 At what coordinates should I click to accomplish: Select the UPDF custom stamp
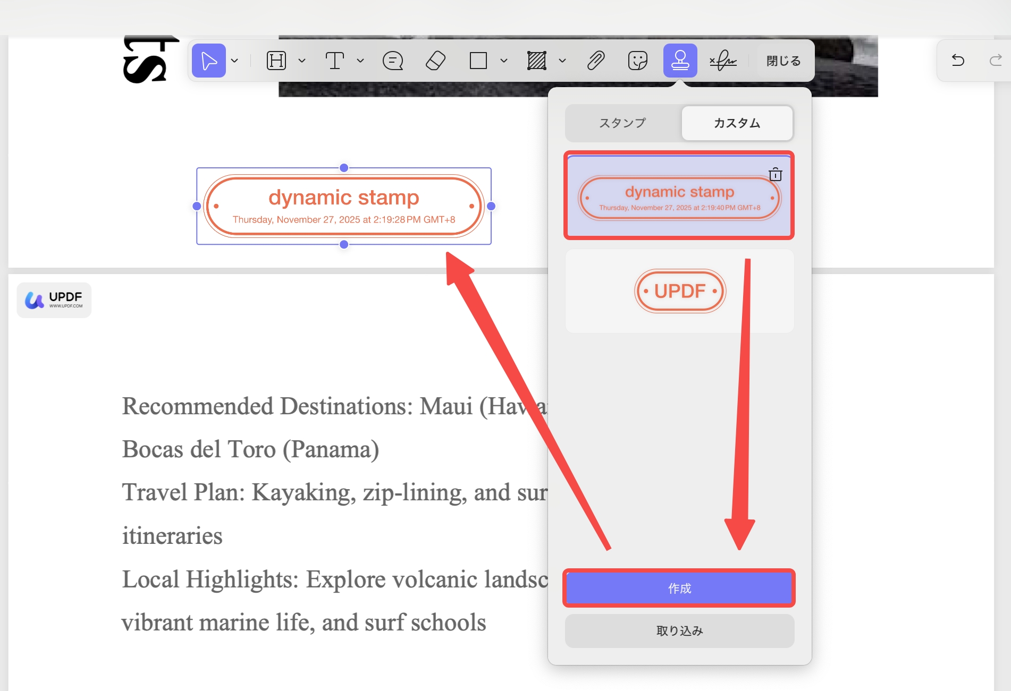pos(680,291)
